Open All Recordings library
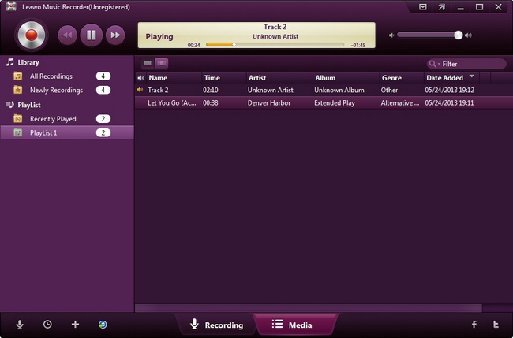This screenshot has height=338, width=513. tap(67, 76)
